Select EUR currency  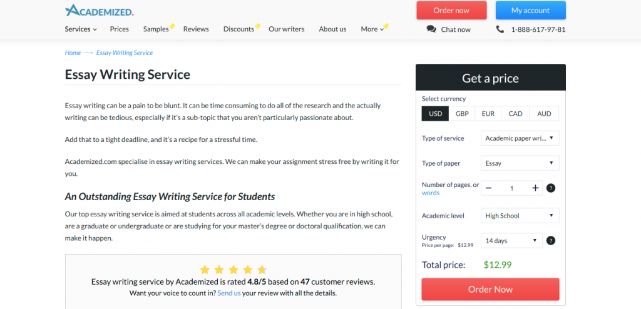point(488,114)
